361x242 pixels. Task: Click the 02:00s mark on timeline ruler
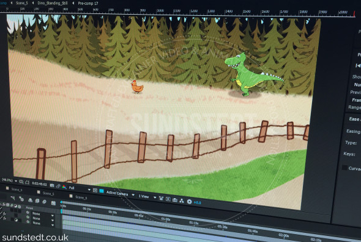284,235
